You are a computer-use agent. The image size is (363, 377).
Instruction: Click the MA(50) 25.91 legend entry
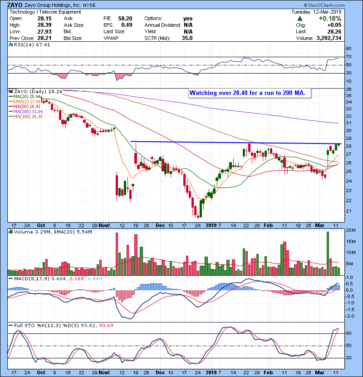[x=25, y=106]
